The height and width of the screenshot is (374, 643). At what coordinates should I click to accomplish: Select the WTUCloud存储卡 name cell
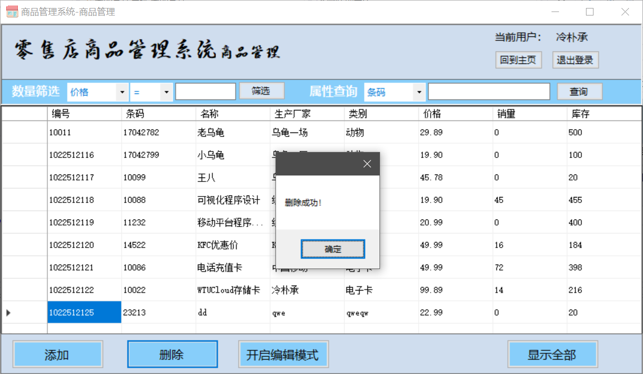point(233,290)
